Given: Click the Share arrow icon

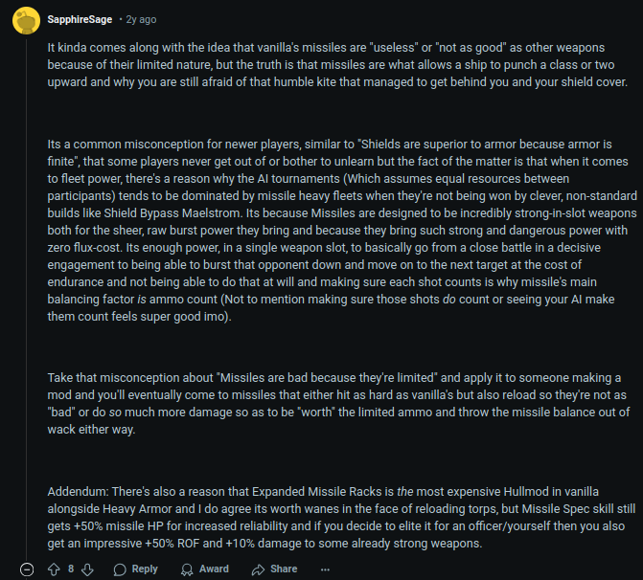Looking at the screenshot, I should pos(258,569).
